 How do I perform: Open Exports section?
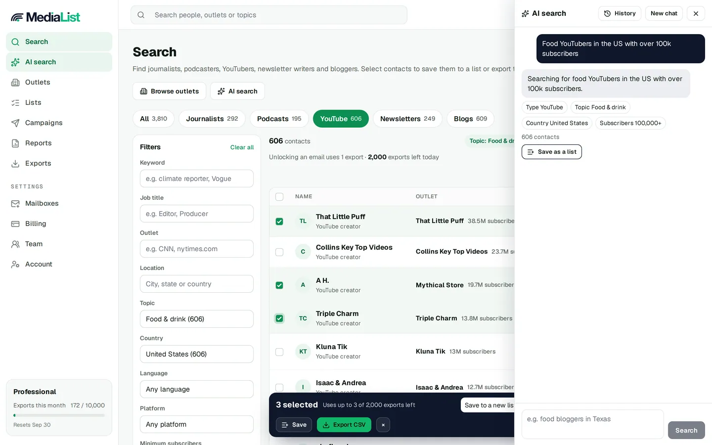[x=59, y=163]
